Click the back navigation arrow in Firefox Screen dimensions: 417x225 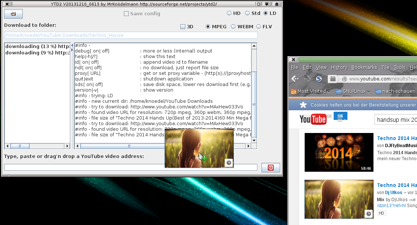click(x=294, y=79)
